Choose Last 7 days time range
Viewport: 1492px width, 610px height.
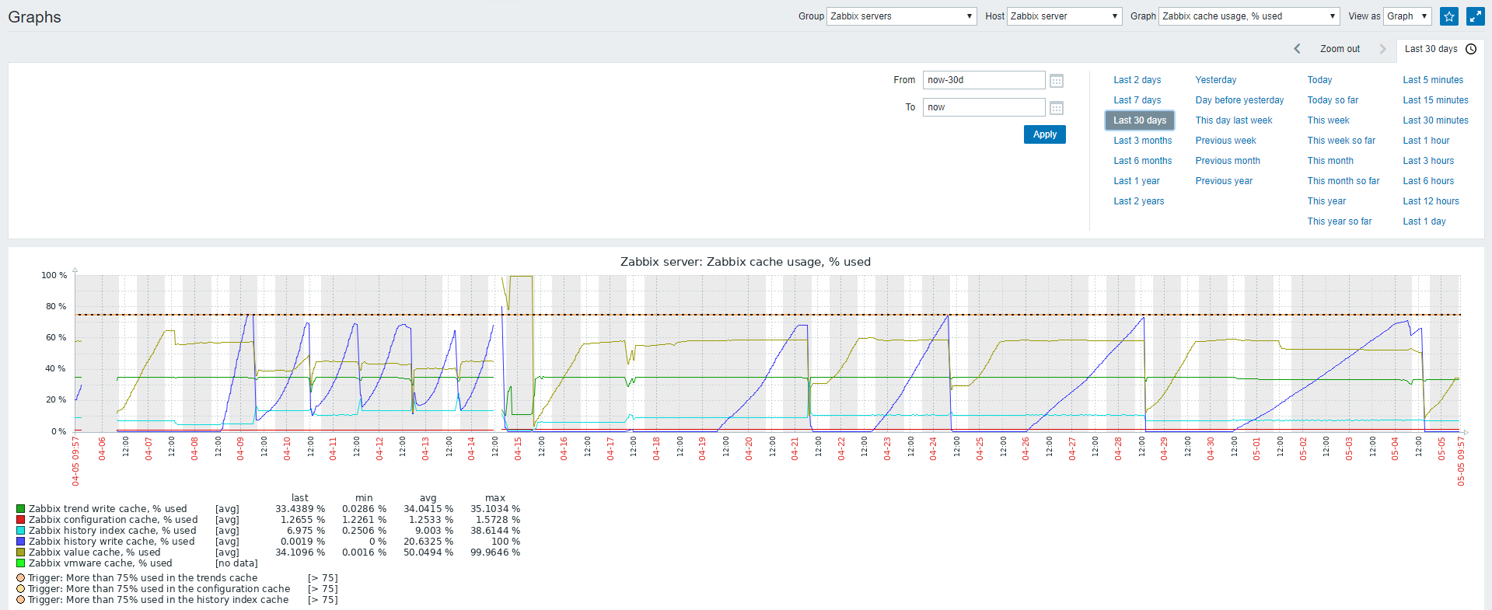(x=1137, y=100)
